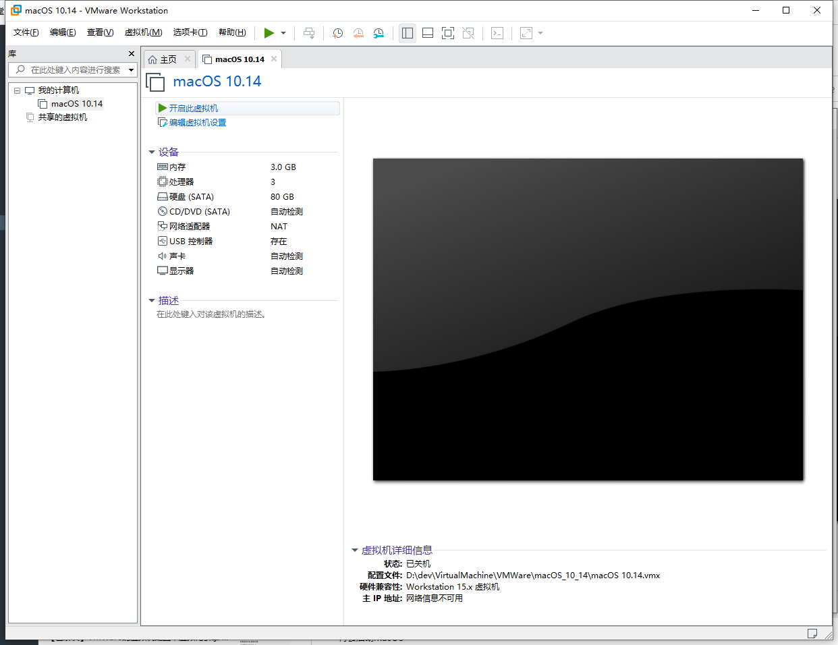Click the Unity mode toolbar icon

pyautogui.click(x=468, y=33)
